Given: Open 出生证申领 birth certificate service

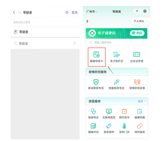Looking at the screenshot, I should pos(137,57).
